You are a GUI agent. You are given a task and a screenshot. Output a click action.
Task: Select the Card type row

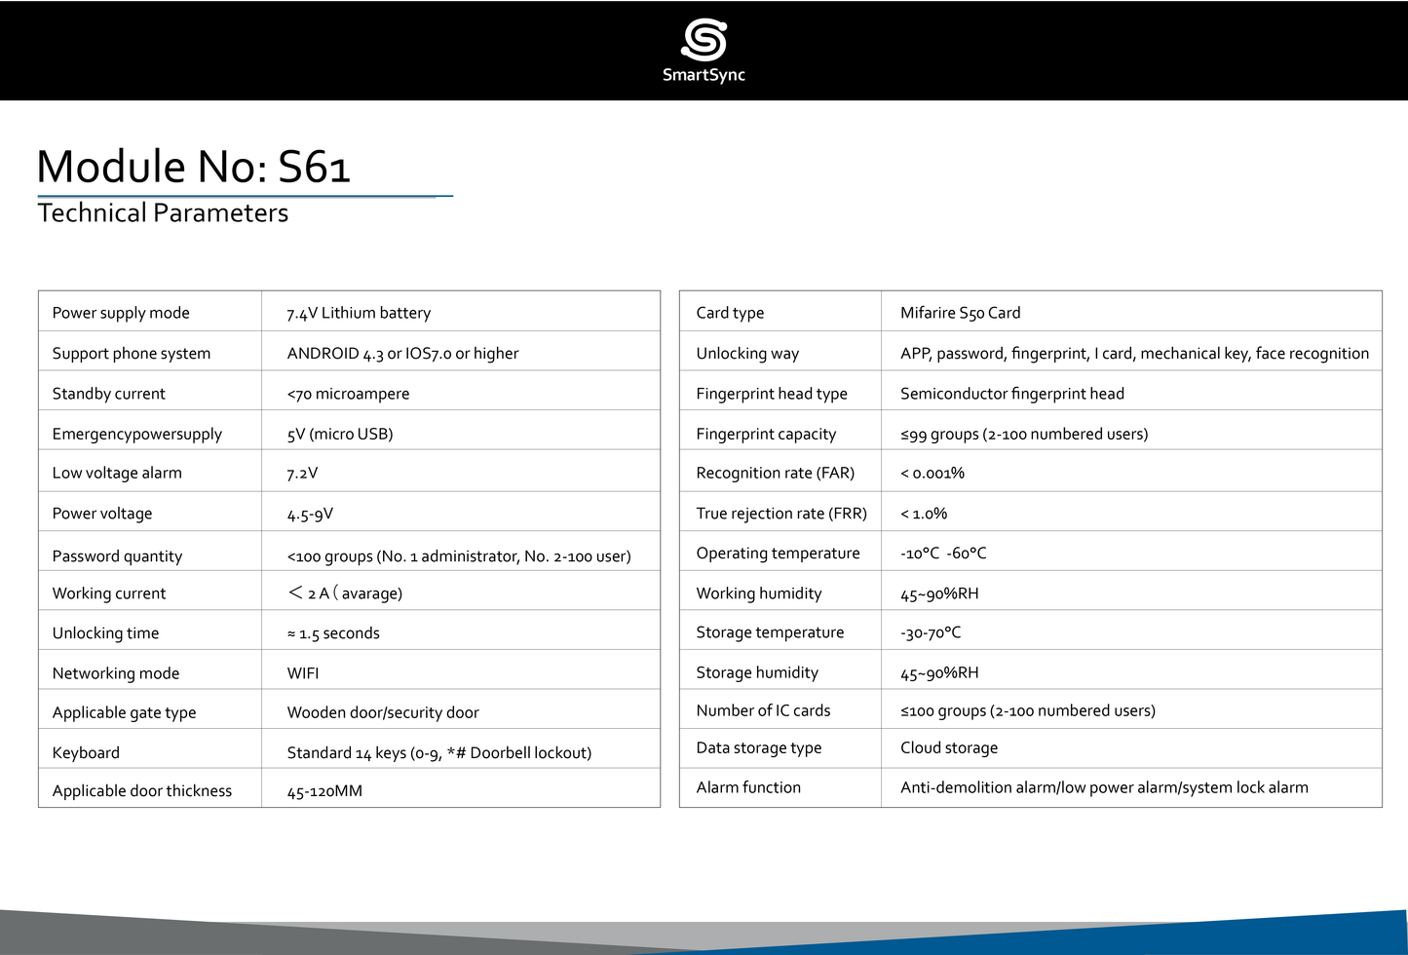click(730, 312)
